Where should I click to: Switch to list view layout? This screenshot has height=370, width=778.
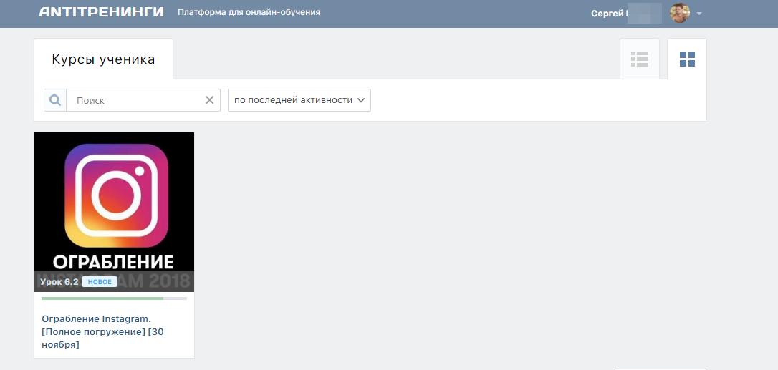pos(639,59)
